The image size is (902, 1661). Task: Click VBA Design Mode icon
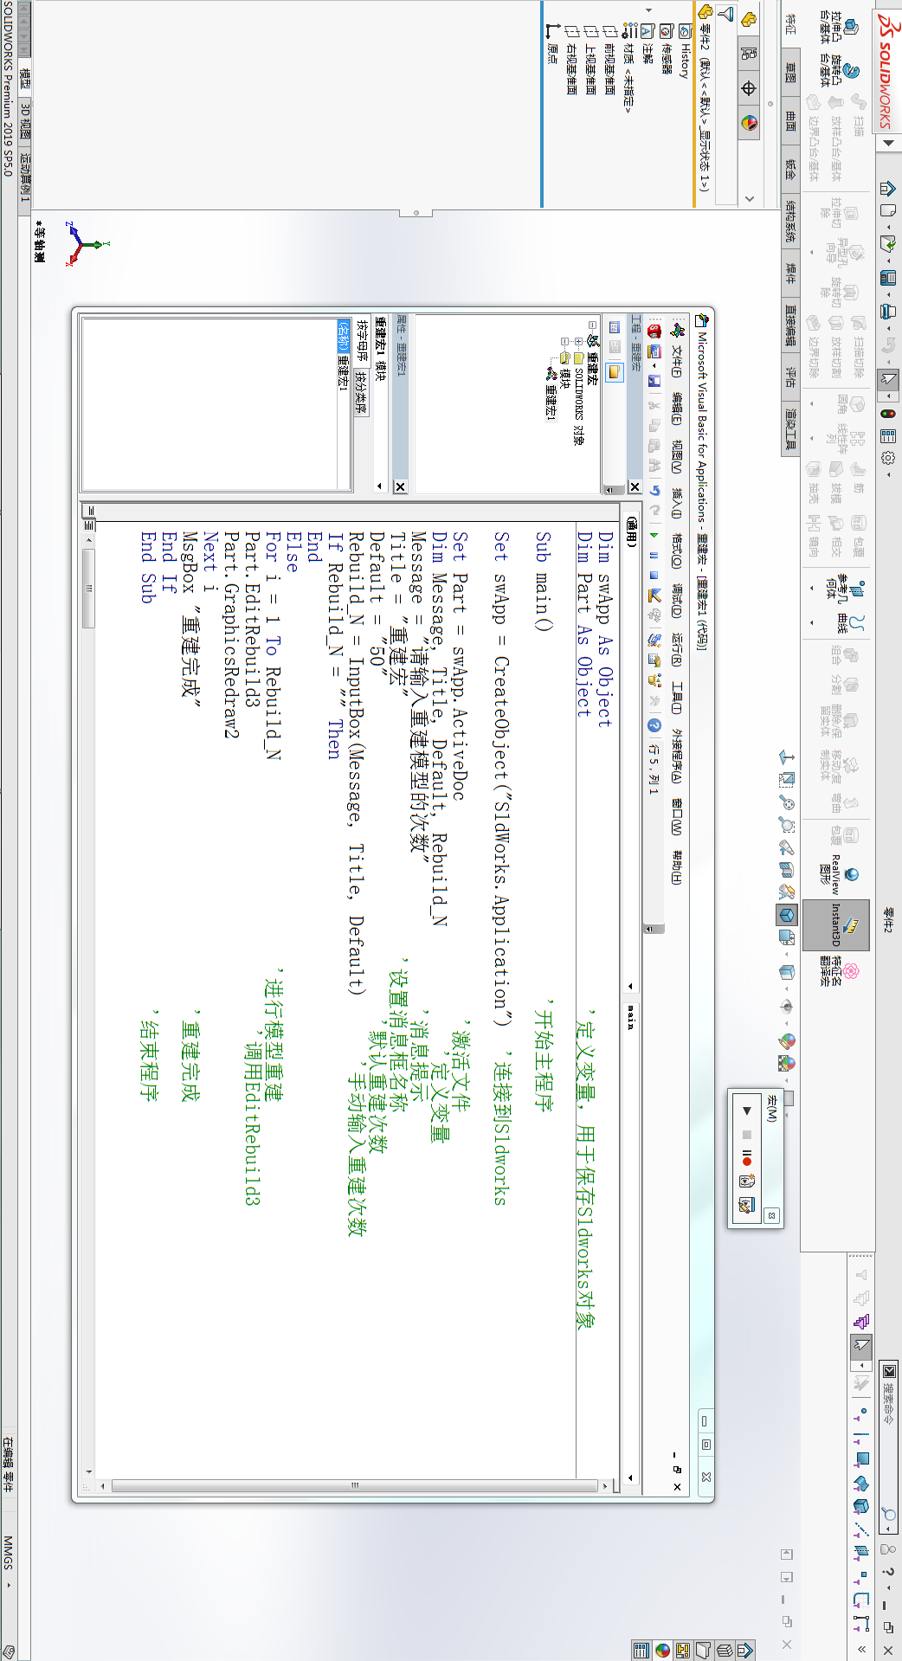click(654, 595)
